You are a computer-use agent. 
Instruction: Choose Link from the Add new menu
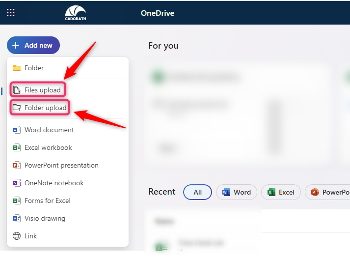coord(68,236)
